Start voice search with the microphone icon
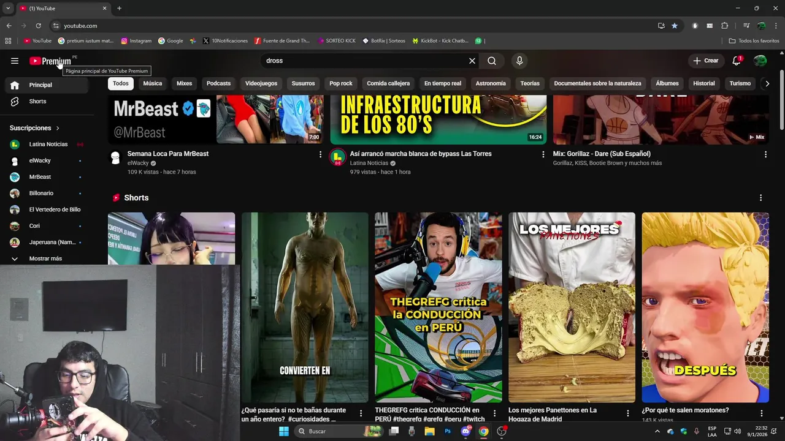 pyautogui.click(x=519, y=61)
